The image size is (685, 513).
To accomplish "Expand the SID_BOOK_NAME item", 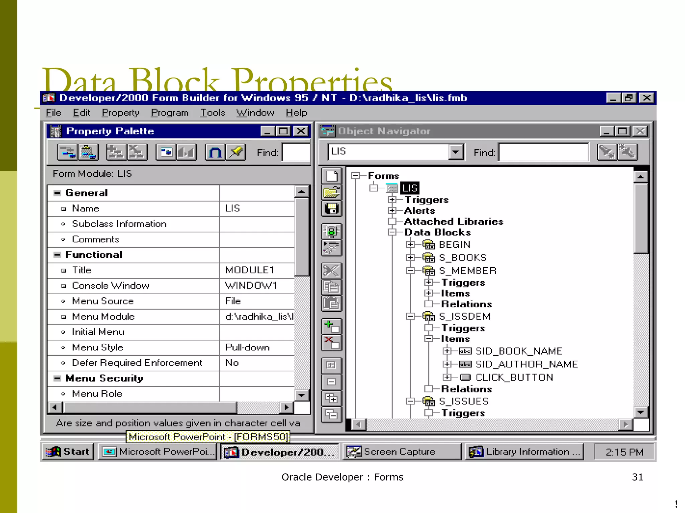I will pos(447,351).
